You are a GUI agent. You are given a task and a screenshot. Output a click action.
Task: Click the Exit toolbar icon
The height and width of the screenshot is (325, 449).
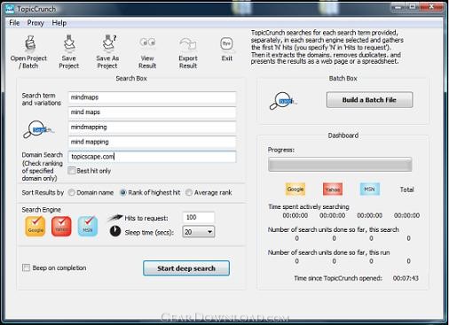point(226,44)
